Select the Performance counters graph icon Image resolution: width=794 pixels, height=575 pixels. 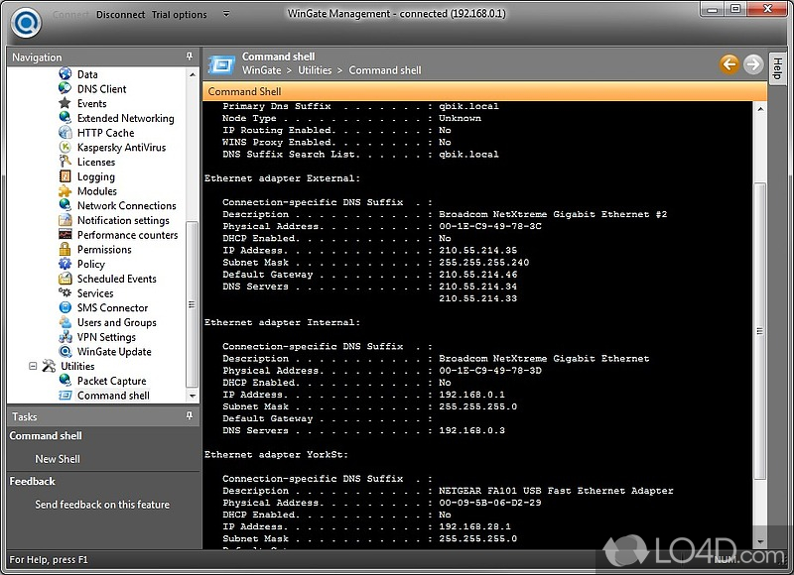[x=66, y=235]
